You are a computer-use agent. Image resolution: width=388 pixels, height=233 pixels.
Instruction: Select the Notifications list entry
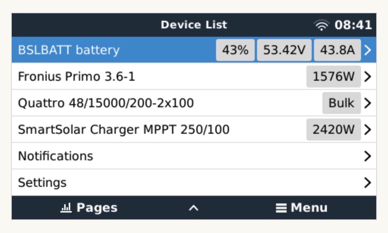click(56, 156)
